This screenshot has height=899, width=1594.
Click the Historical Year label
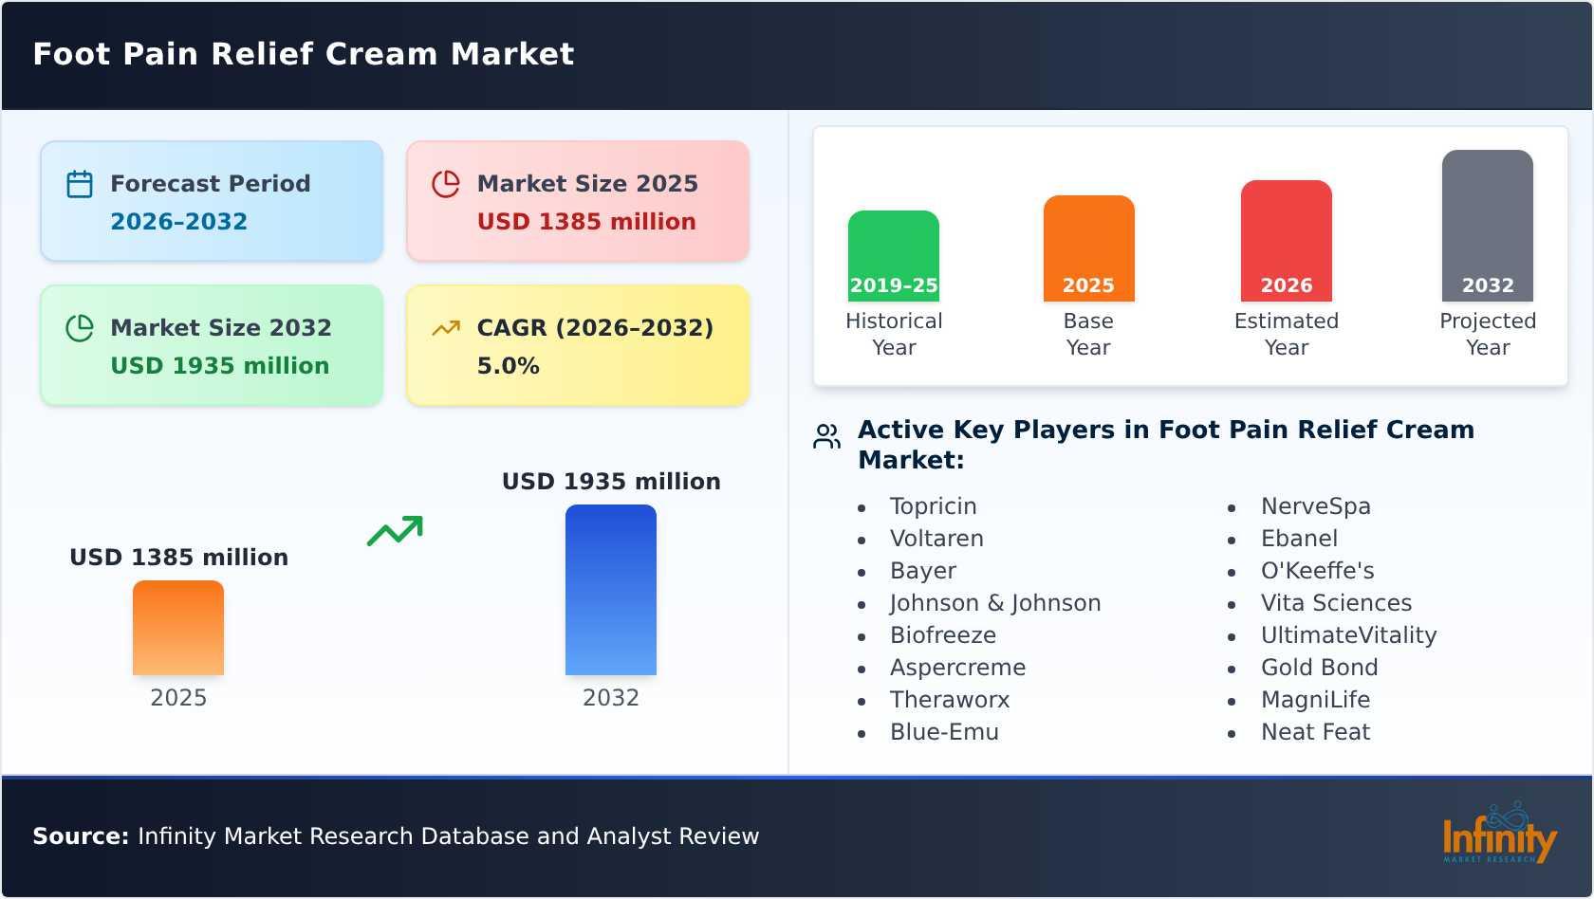pyautogui.click(x=894, y=334)
